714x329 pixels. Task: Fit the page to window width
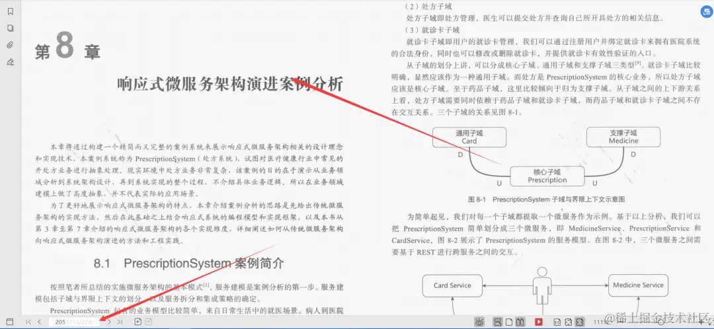click(580, 322)
